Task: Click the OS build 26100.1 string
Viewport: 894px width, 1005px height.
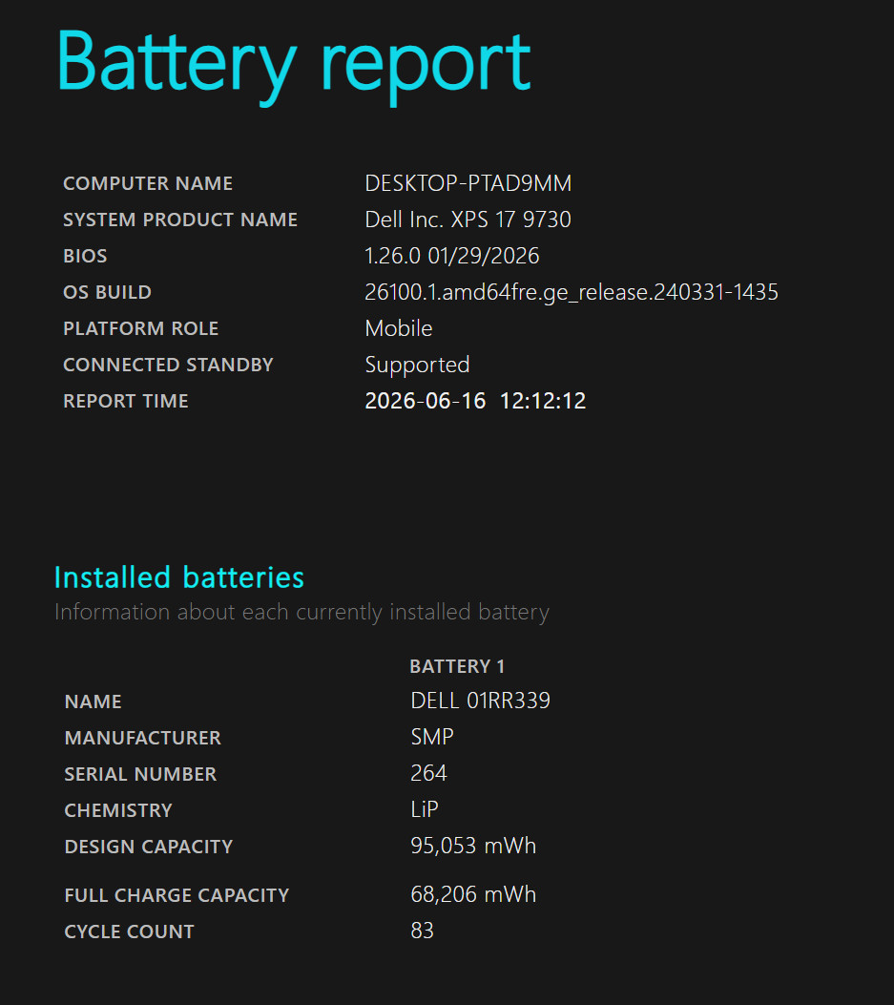Action: click(x=571, y=292)
